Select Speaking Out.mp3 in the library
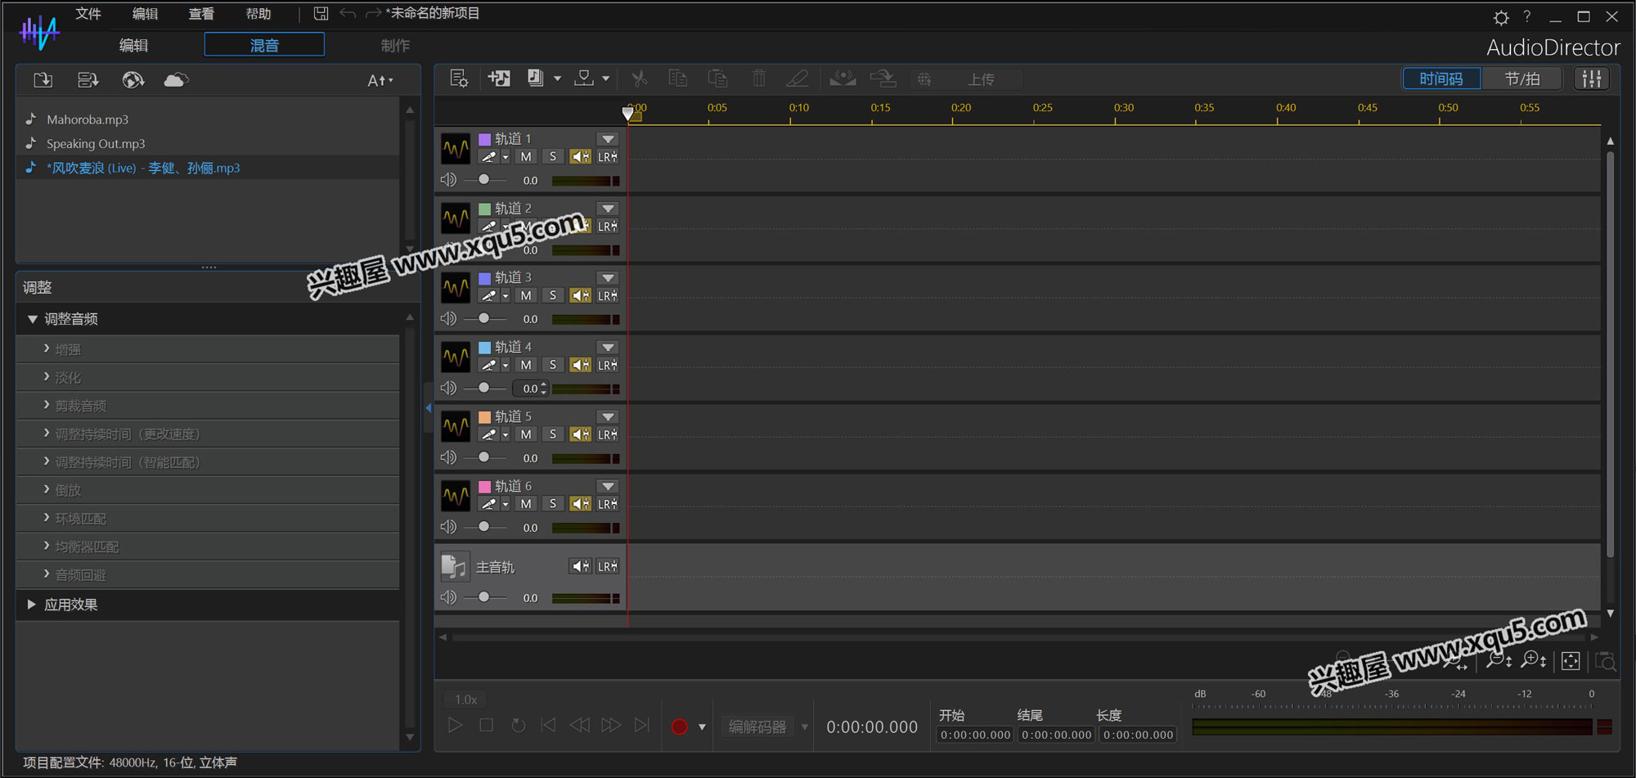 point(96,144)
